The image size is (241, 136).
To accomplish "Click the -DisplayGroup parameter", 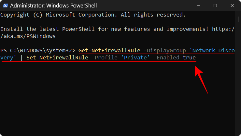I will [165, 51].
